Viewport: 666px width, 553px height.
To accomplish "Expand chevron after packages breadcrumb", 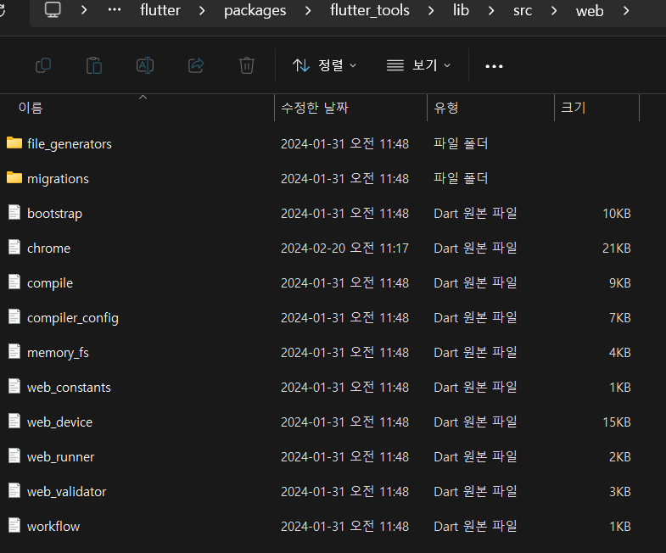I will 308,10.
